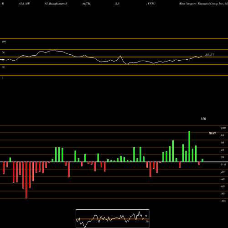Click the 52.27 RSI value label
This screenshot has width=228, height=228.
210,55
